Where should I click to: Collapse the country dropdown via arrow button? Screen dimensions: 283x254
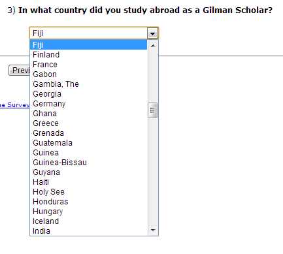click(x=152, y=33)
